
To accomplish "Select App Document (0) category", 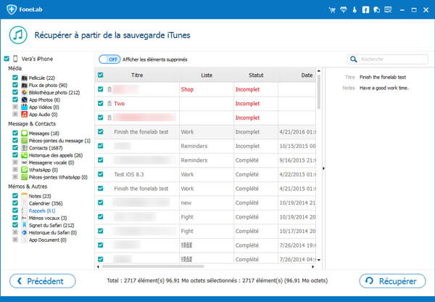I will (47, 240).
